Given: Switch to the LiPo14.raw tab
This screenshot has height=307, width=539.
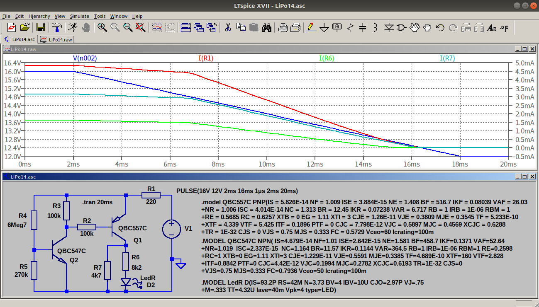Looking at the screenshot, I should 57,40.
